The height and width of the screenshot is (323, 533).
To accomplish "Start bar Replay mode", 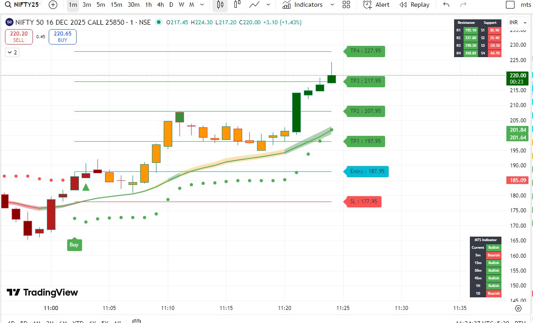I will click(x=414, y=5).
